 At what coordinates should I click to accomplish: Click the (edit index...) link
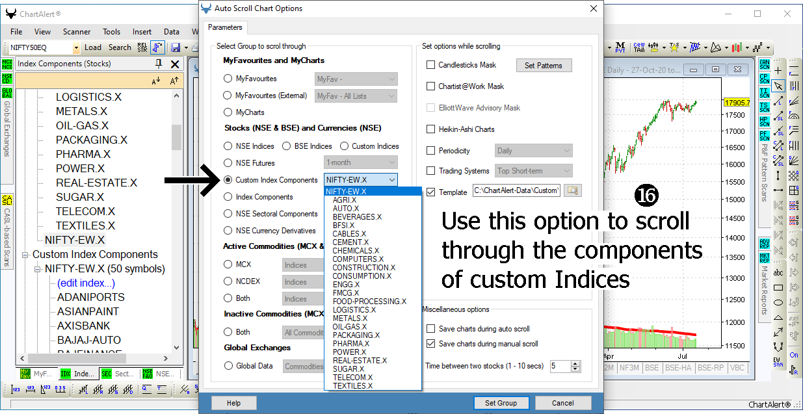click(x=86, y=283)
